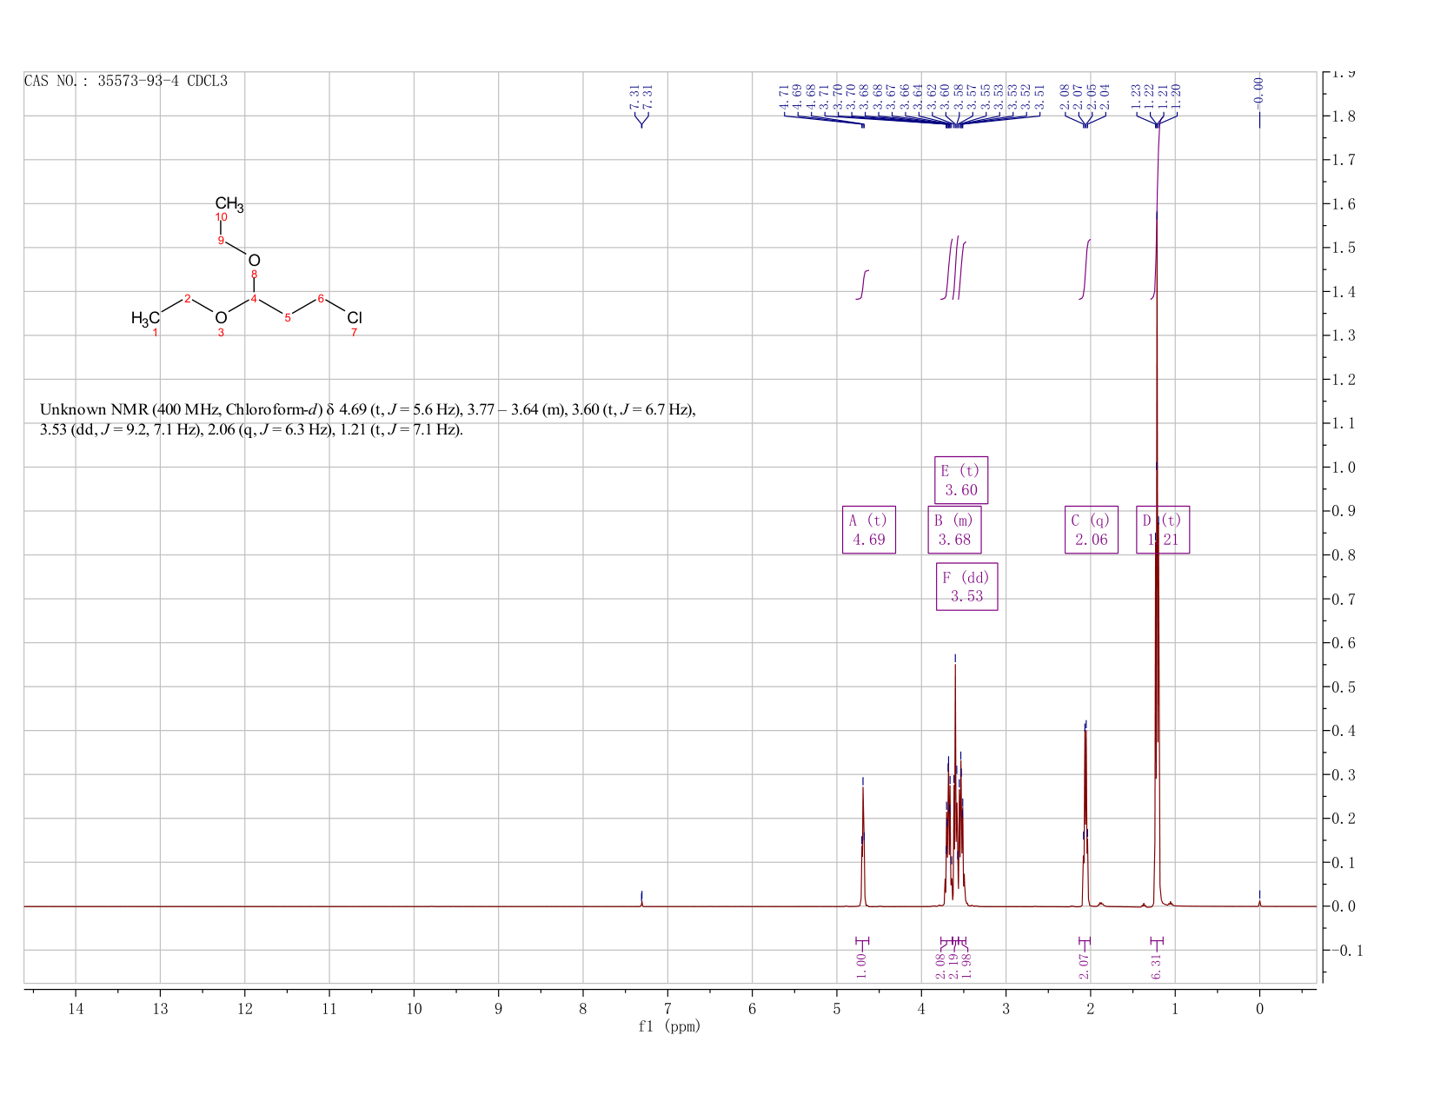Click the upper CH3 group (atom 10) in the structure
The width and height of the screenshot is (1434, 1108).
coord(229,204)
